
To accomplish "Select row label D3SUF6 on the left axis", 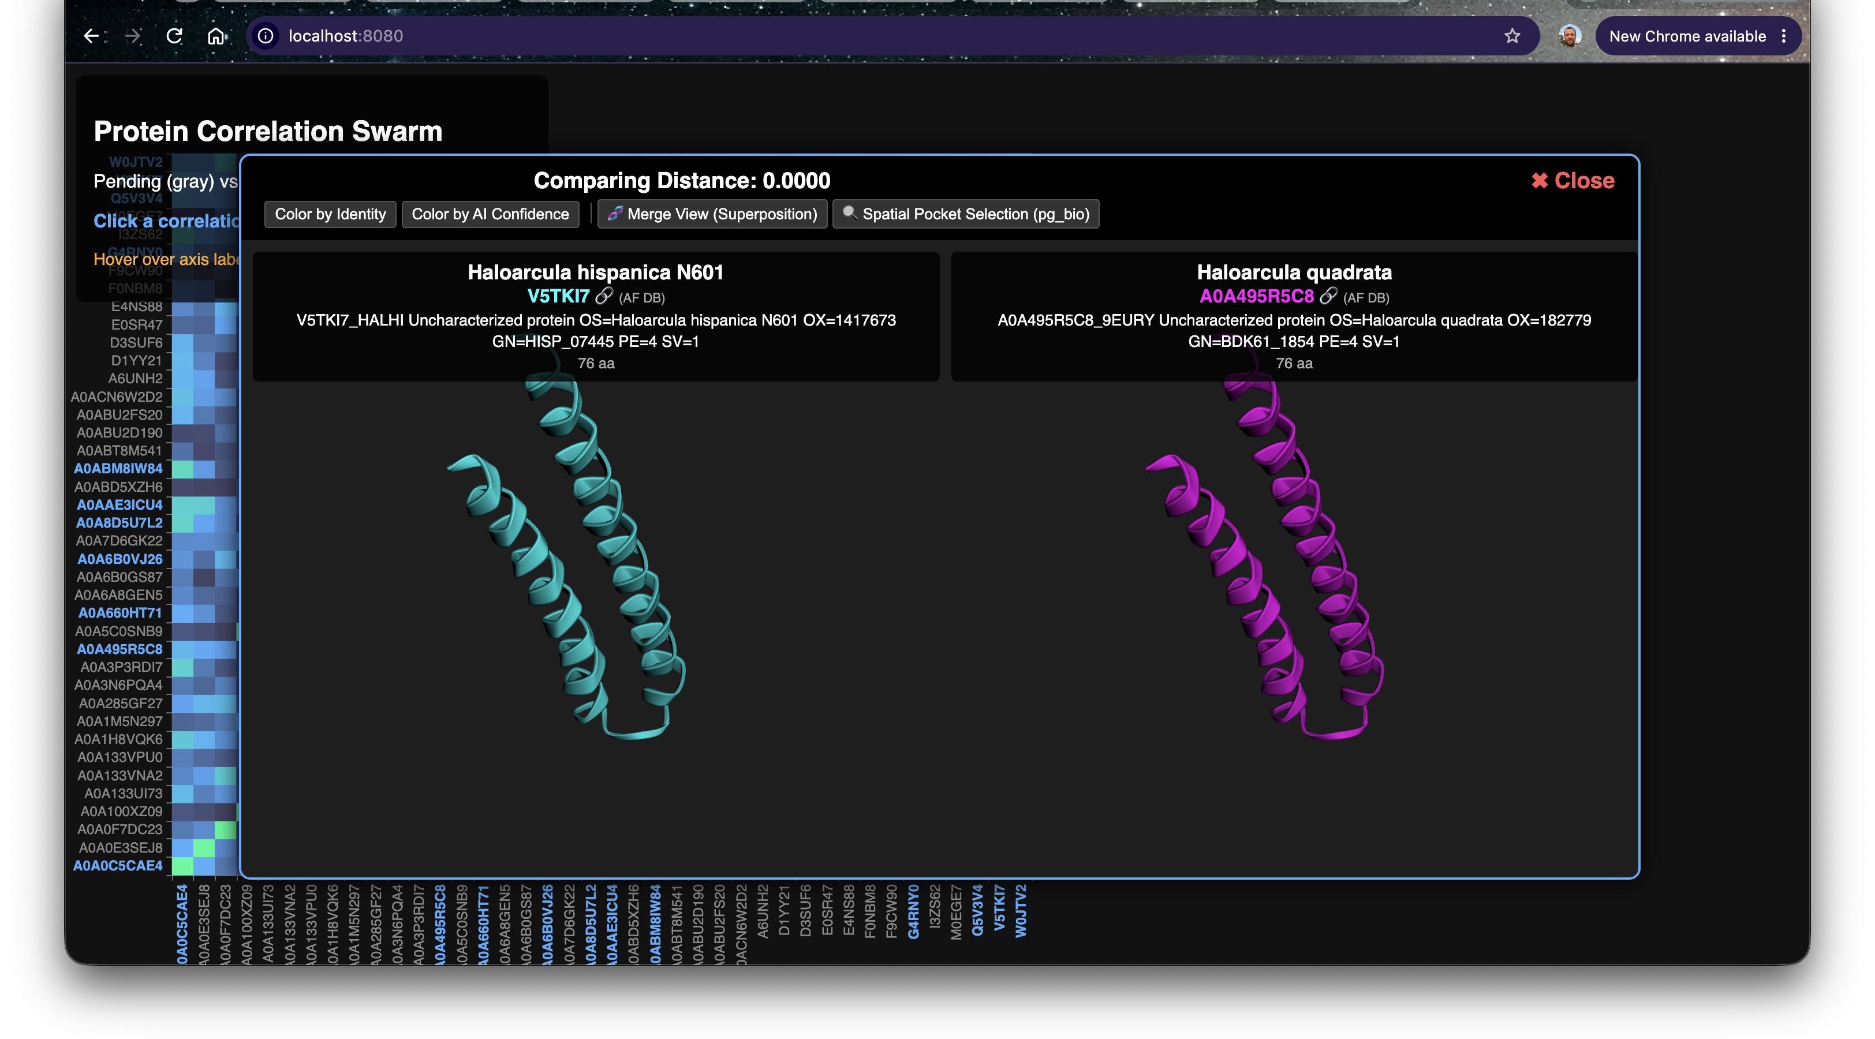I will (136, 343).
